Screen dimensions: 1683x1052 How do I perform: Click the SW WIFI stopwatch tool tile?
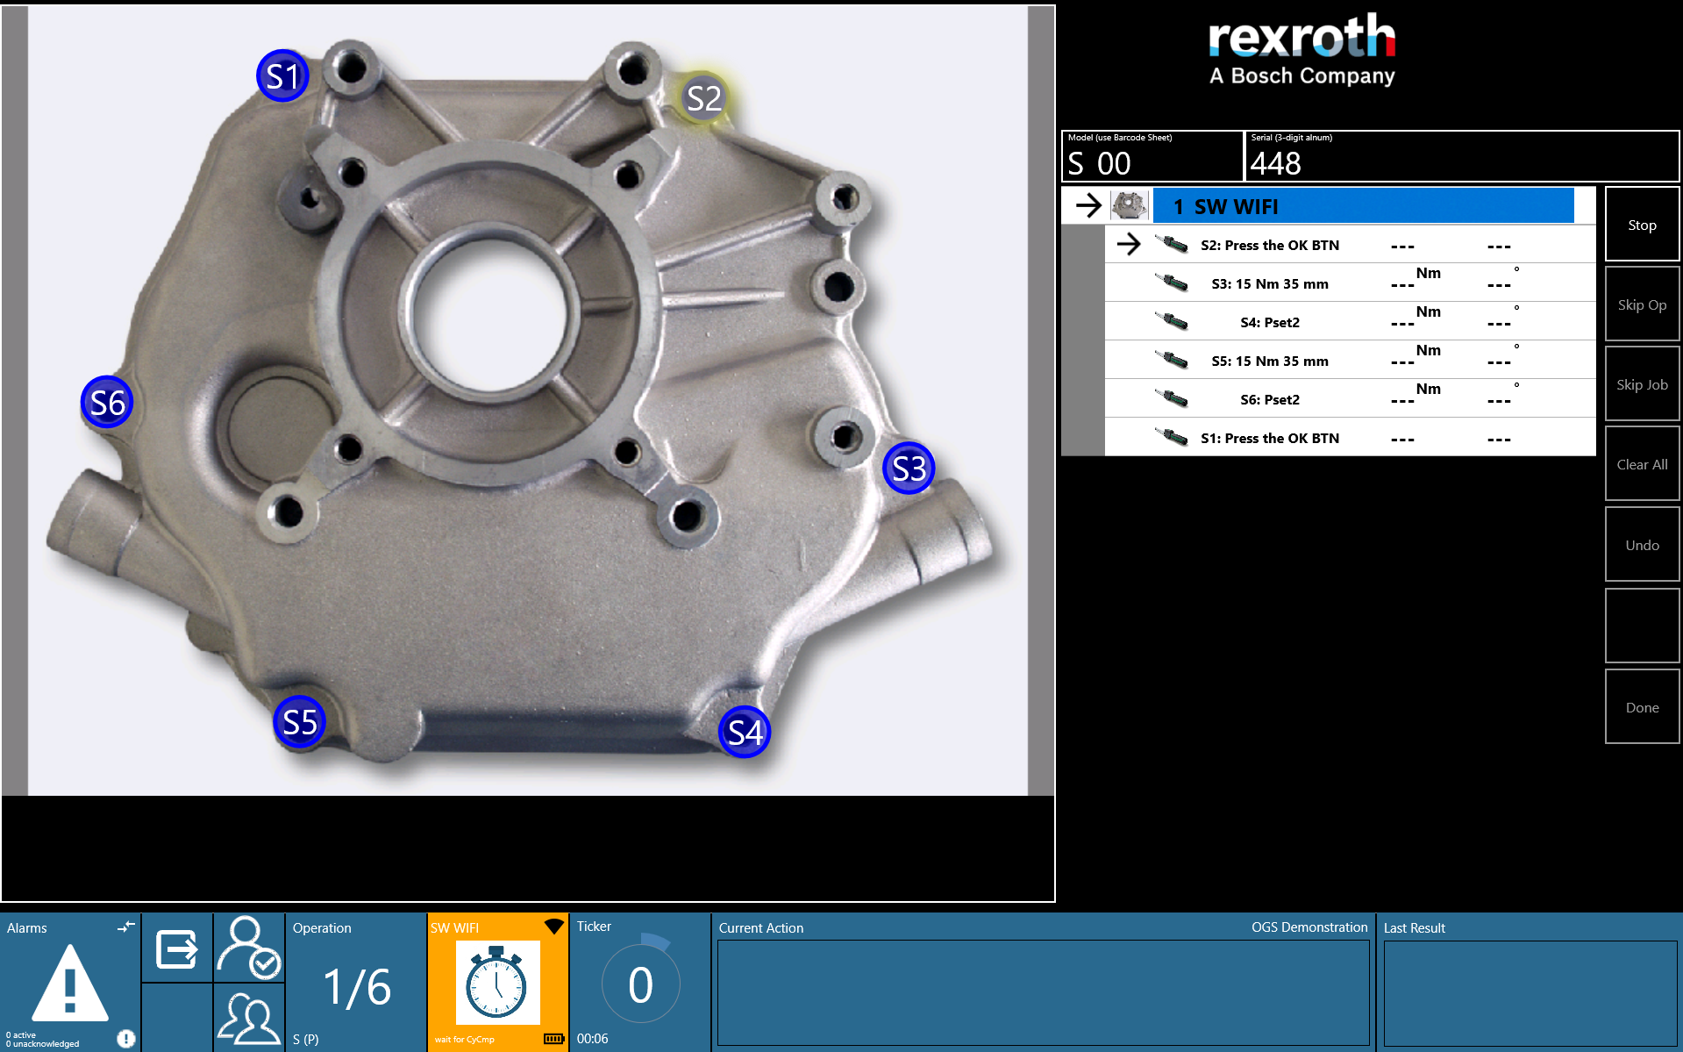(497, 982)
